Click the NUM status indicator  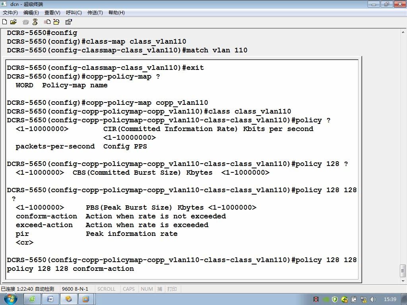pos(147,289)
